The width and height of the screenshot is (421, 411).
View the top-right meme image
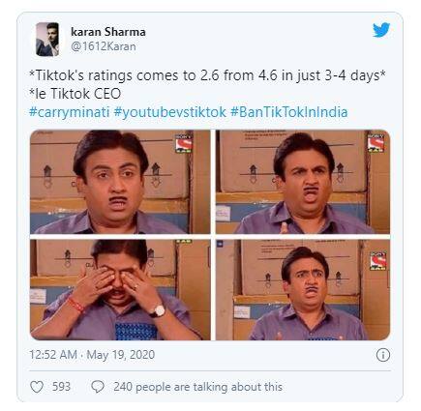[303, 182]
